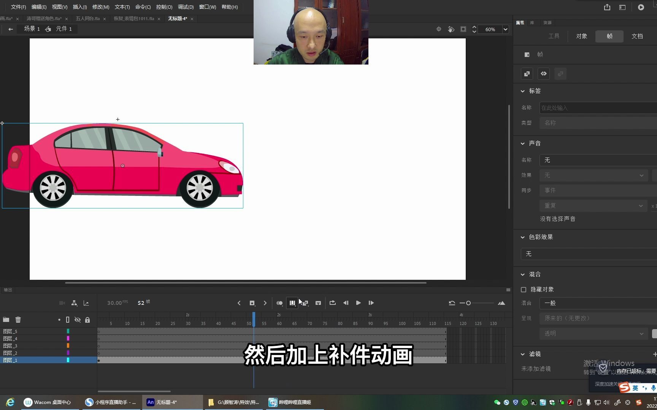This screenshot has width=657, height=410.
Task: Close the 无标题-4 document tab
Action: [x=192, y=19]
